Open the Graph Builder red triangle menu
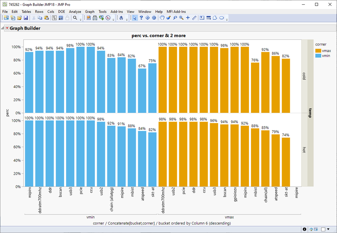 click(7, 28)
